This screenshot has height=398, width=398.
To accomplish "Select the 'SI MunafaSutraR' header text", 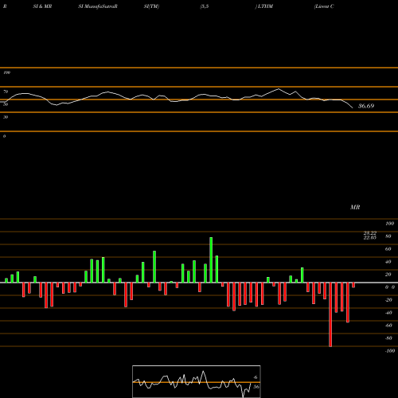I will click(x=98, y=6).
